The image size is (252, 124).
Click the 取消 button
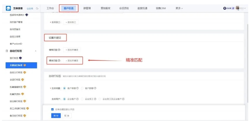(67, 116)
